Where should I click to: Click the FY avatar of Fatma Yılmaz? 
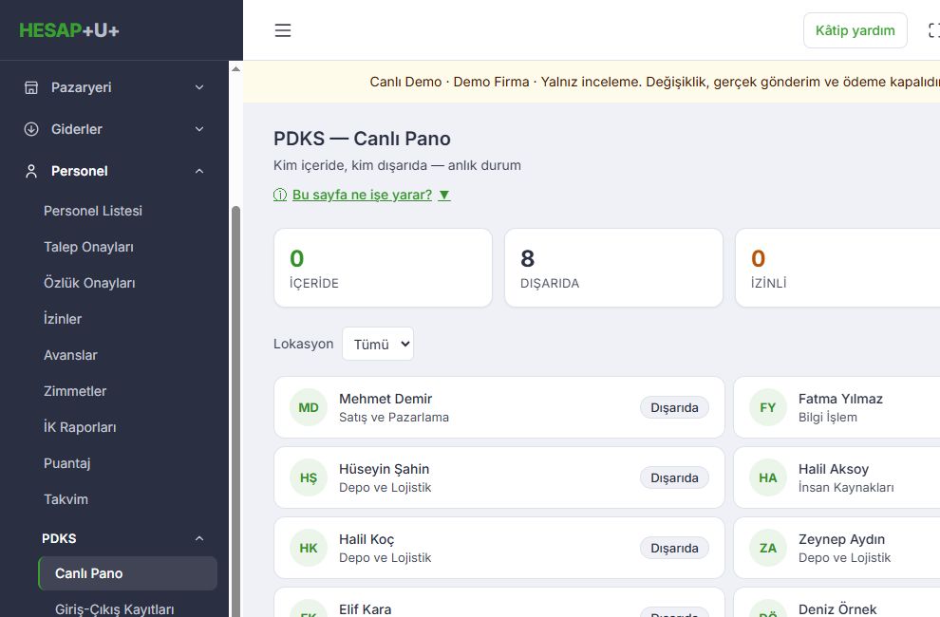point(768,407)
